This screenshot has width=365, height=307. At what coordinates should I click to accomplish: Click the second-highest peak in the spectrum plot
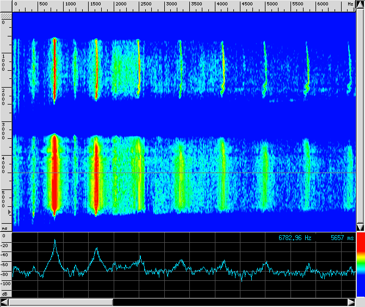click(x=96, y=249)
